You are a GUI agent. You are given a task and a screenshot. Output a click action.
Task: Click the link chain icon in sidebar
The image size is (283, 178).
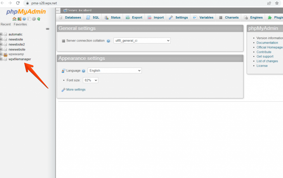coord(48,29)
